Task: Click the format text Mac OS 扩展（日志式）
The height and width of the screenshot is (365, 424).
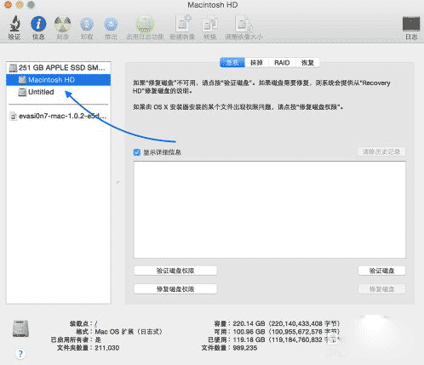Action: (x=129, y=332)
